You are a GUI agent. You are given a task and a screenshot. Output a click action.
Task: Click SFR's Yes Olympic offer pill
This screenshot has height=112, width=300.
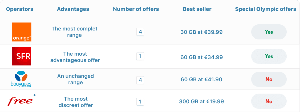click(269, 56)
